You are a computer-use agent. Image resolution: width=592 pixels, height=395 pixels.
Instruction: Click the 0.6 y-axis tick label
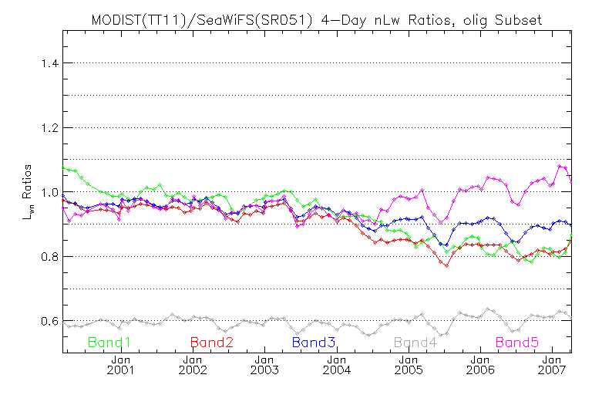pos(49,321)
